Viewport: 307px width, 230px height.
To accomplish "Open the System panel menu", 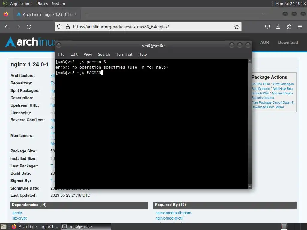I will pos(58,4).
